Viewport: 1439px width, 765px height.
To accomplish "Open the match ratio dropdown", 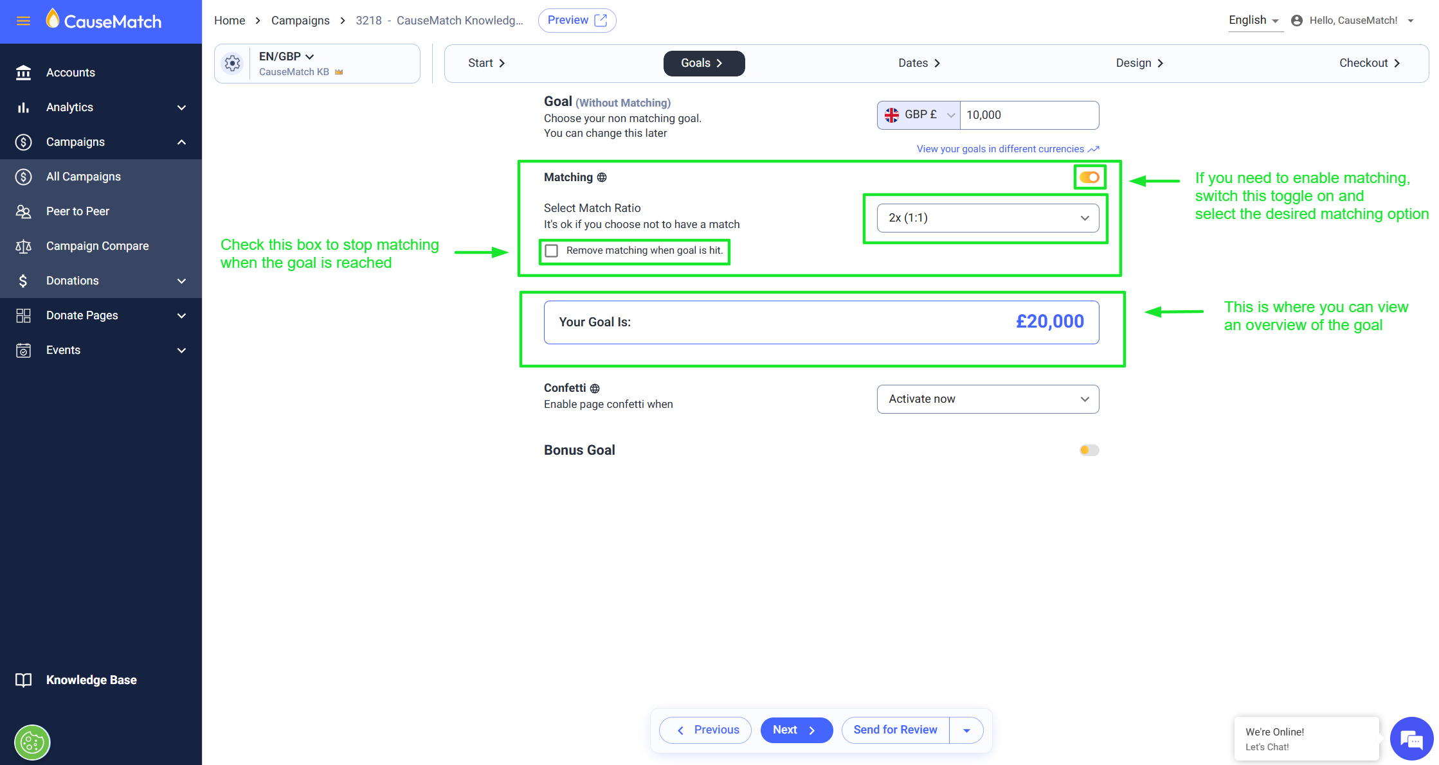I will pos(988,218).
